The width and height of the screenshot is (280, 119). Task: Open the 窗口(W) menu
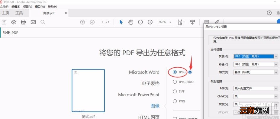[x=40, y=7]
